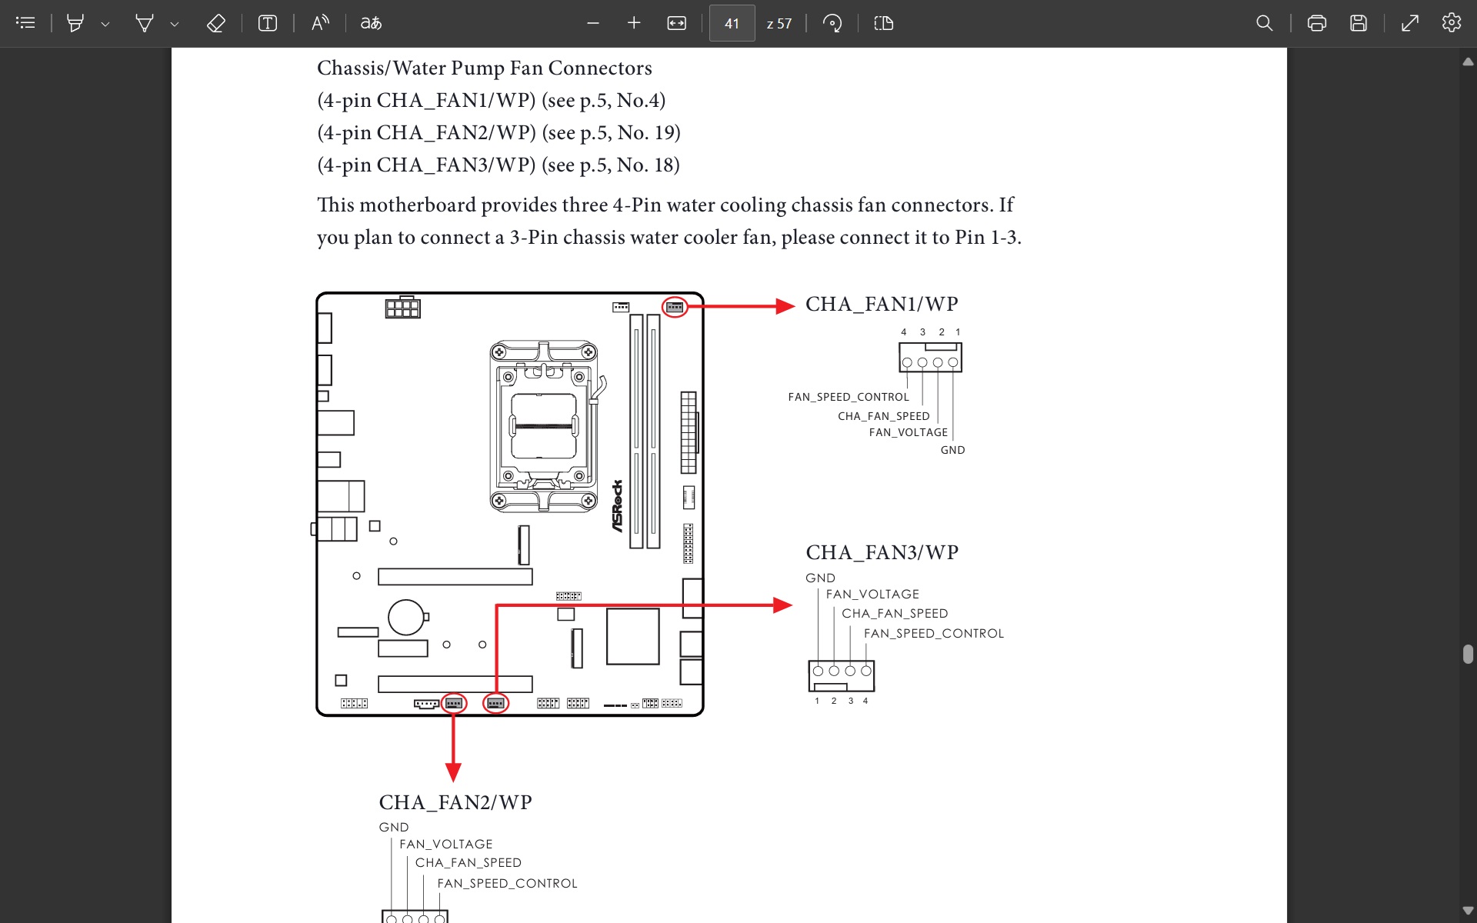Click the vertical scrollbar down arrow
Image resolution: width=1477 pixels, height=923 pixels.
point(1468,911)
